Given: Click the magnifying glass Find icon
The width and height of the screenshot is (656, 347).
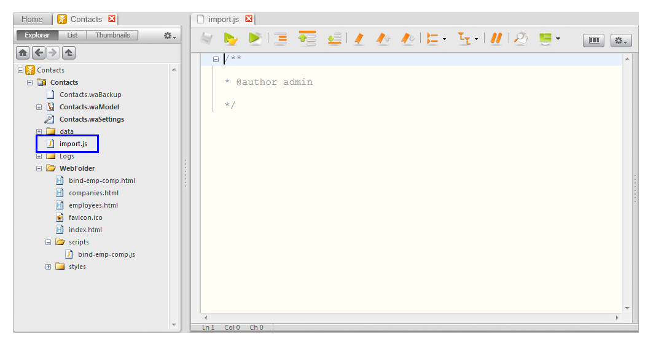Looking at the screenshot, I should [520, 39].
